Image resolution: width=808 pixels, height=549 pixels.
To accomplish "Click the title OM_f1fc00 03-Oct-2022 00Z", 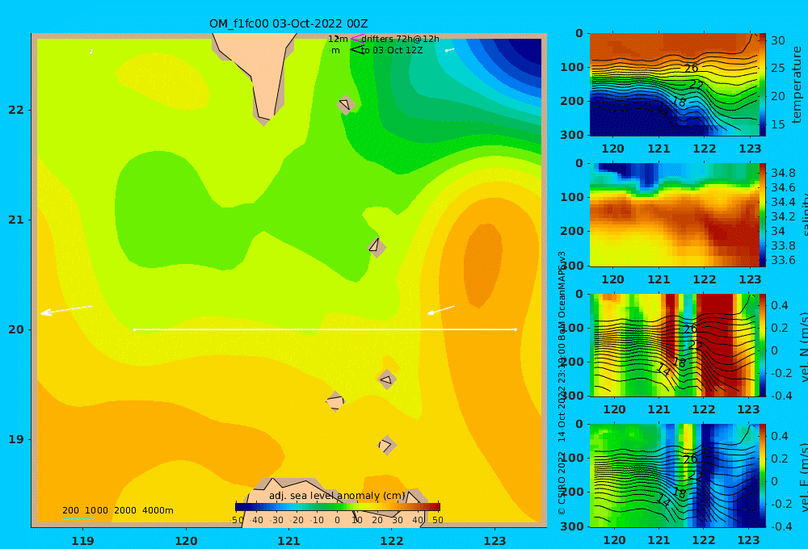I will pos(288,23).
